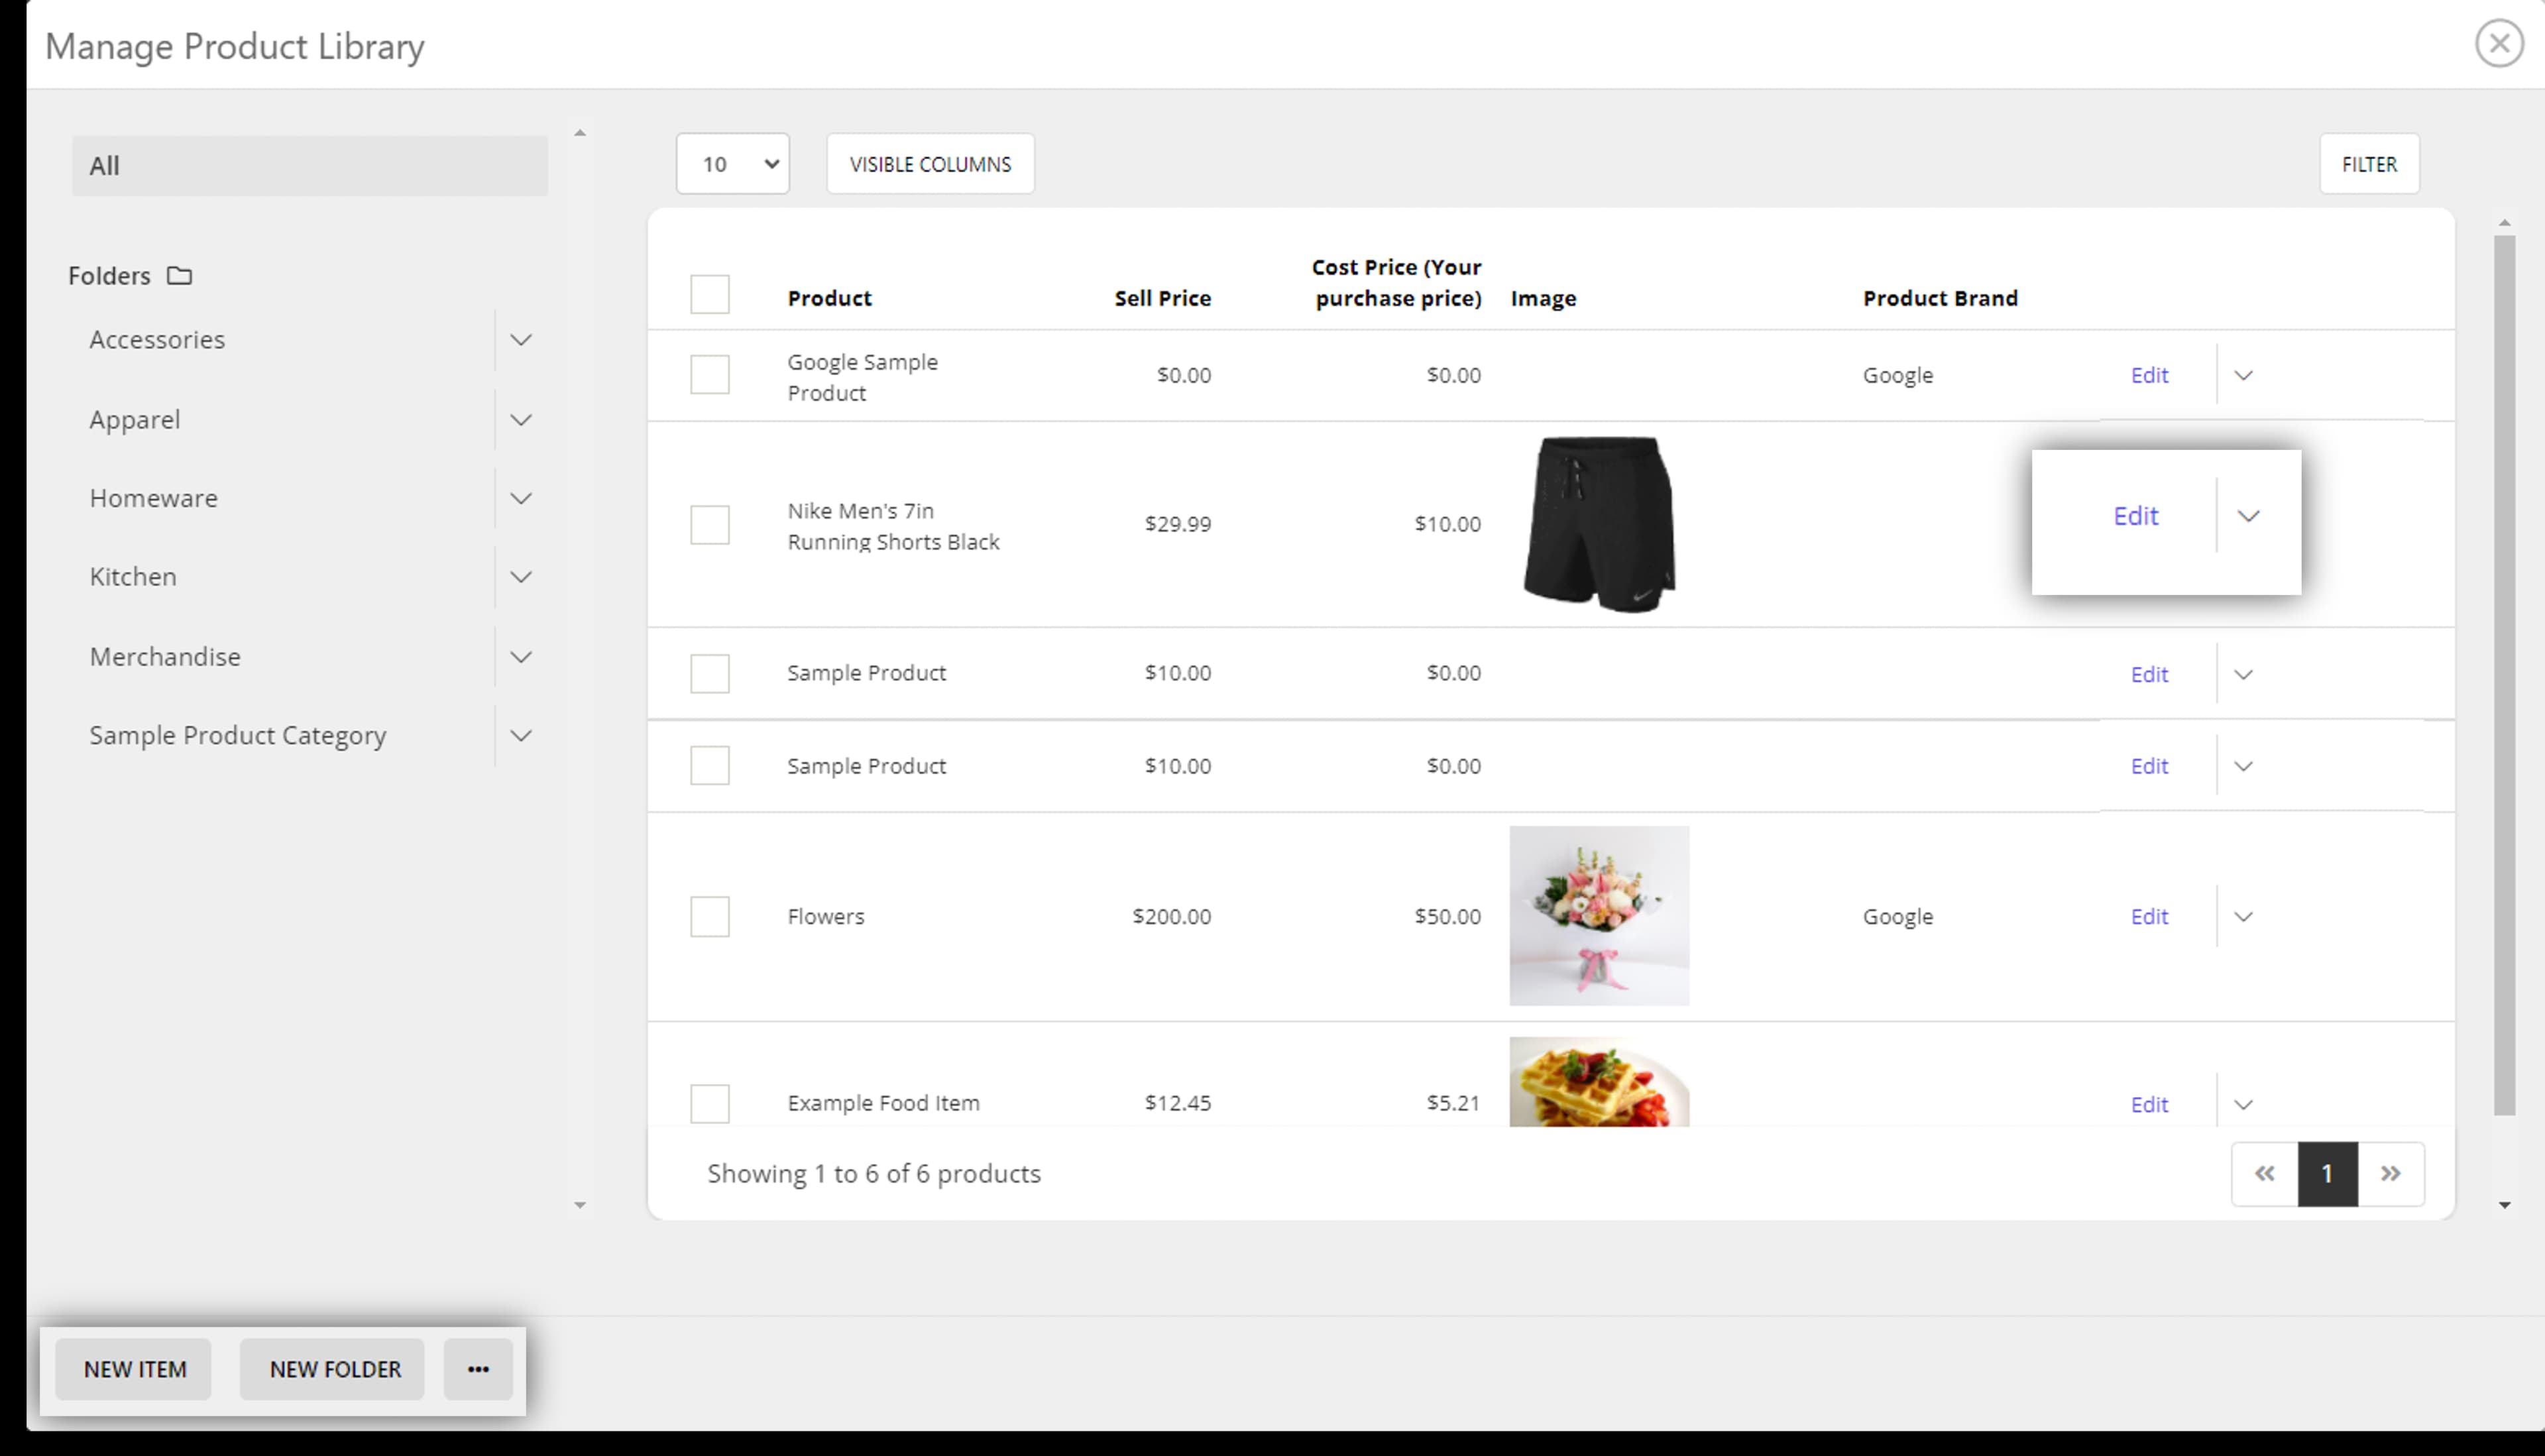Open the FILTER panel
This screenshot has width=2545, height=1456.
(x=2369, y=163)
